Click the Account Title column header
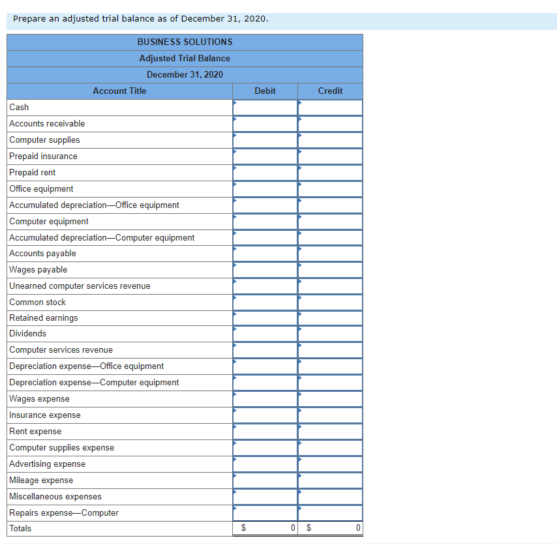This screenshot has height=547, width=557. coord(119,91)
